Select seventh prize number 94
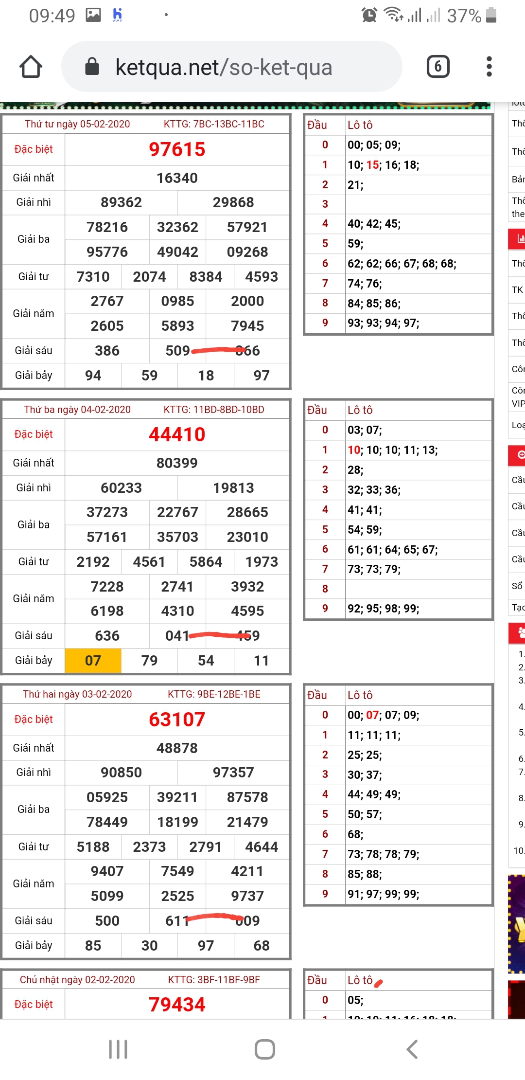525x1080 pixels. (x=93, y=376)
